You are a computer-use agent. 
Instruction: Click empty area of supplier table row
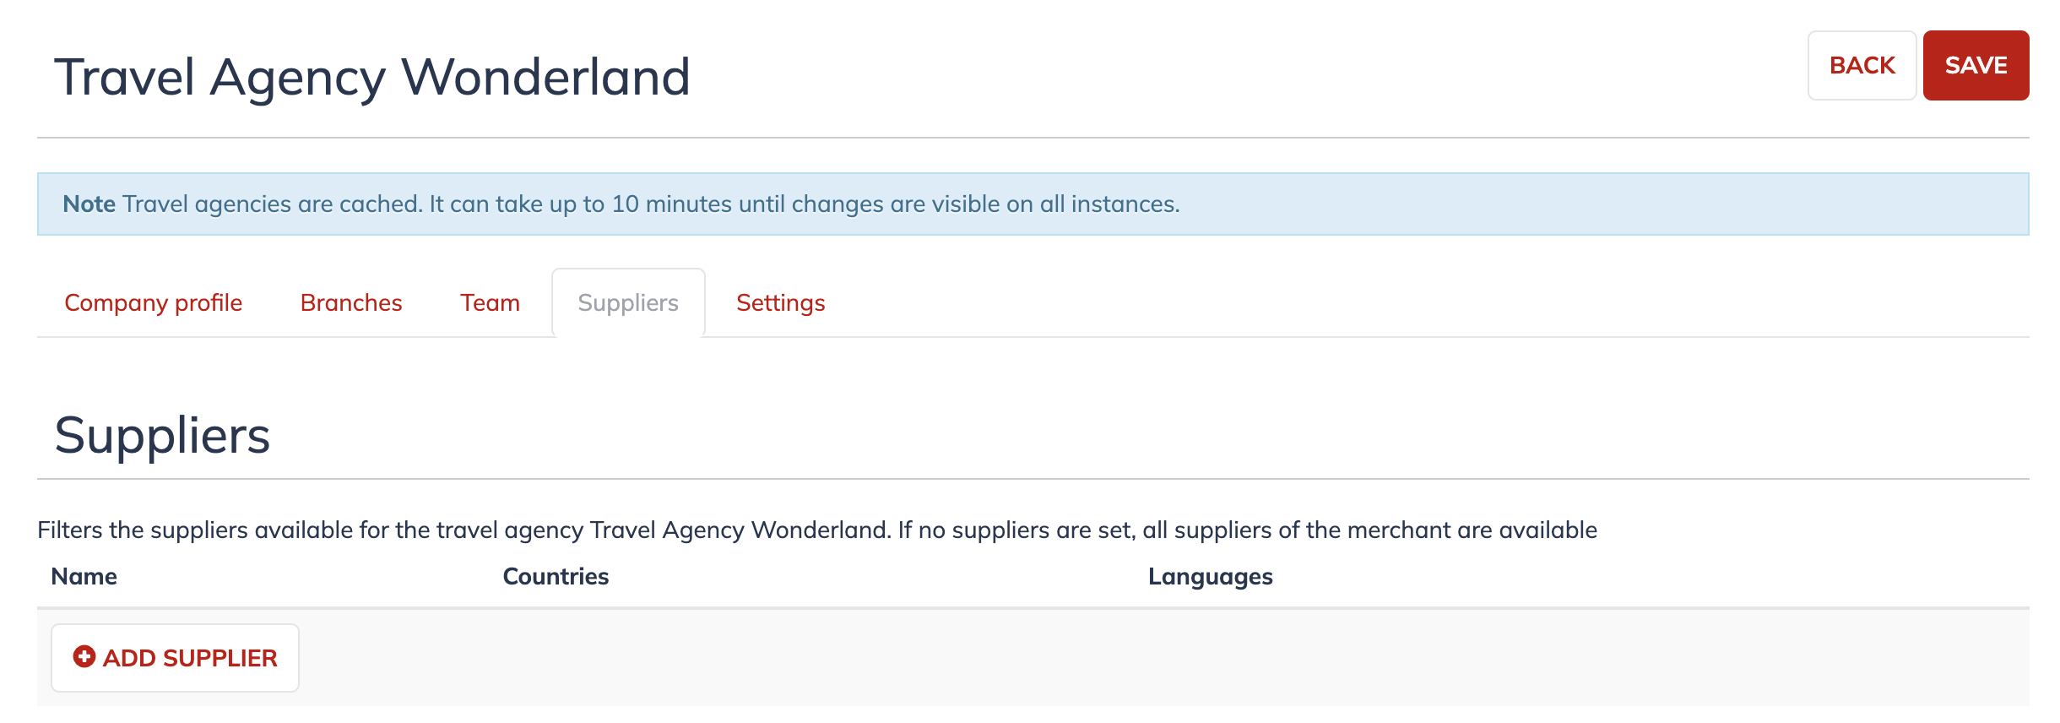(1165, 657)
